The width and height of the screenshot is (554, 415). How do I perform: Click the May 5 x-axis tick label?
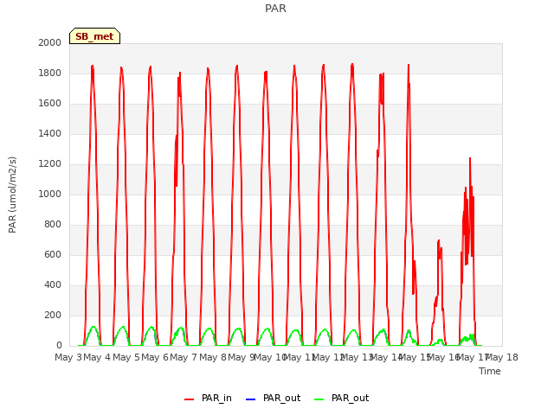click(x=126, y=357)
